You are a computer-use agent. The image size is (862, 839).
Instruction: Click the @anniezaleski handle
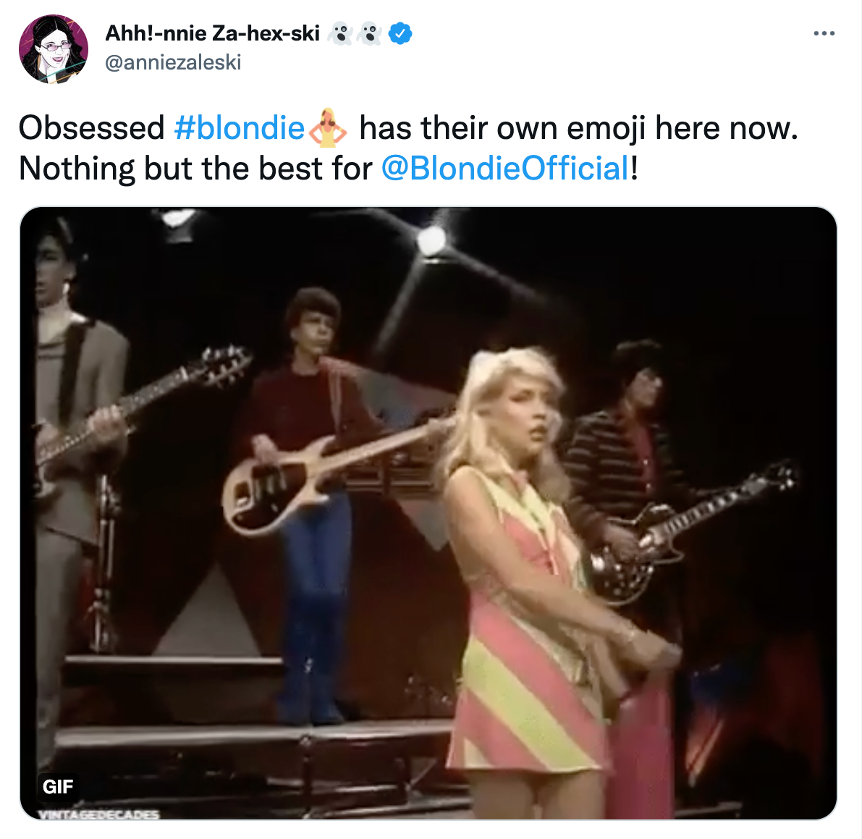coord(173,63)
